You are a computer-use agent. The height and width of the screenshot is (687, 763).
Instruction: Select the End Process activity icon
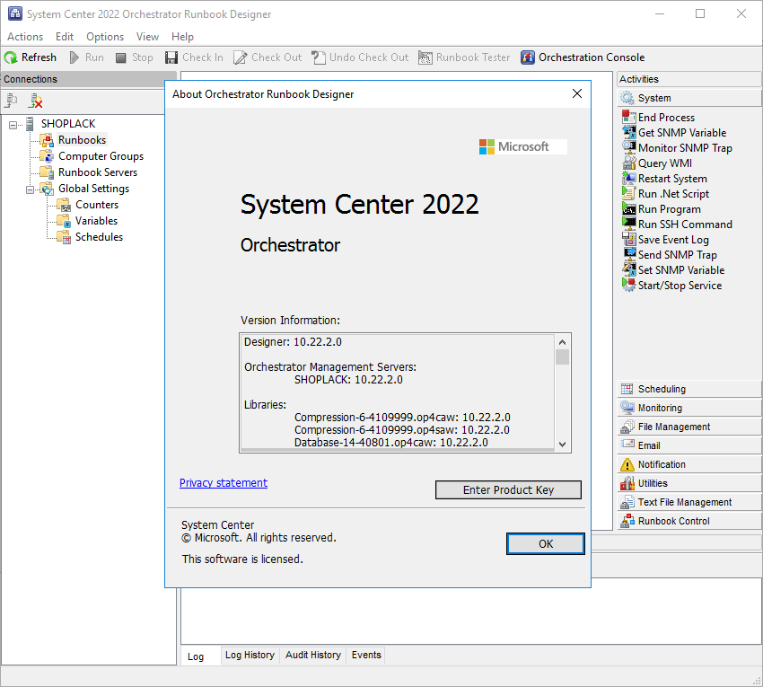628,117
